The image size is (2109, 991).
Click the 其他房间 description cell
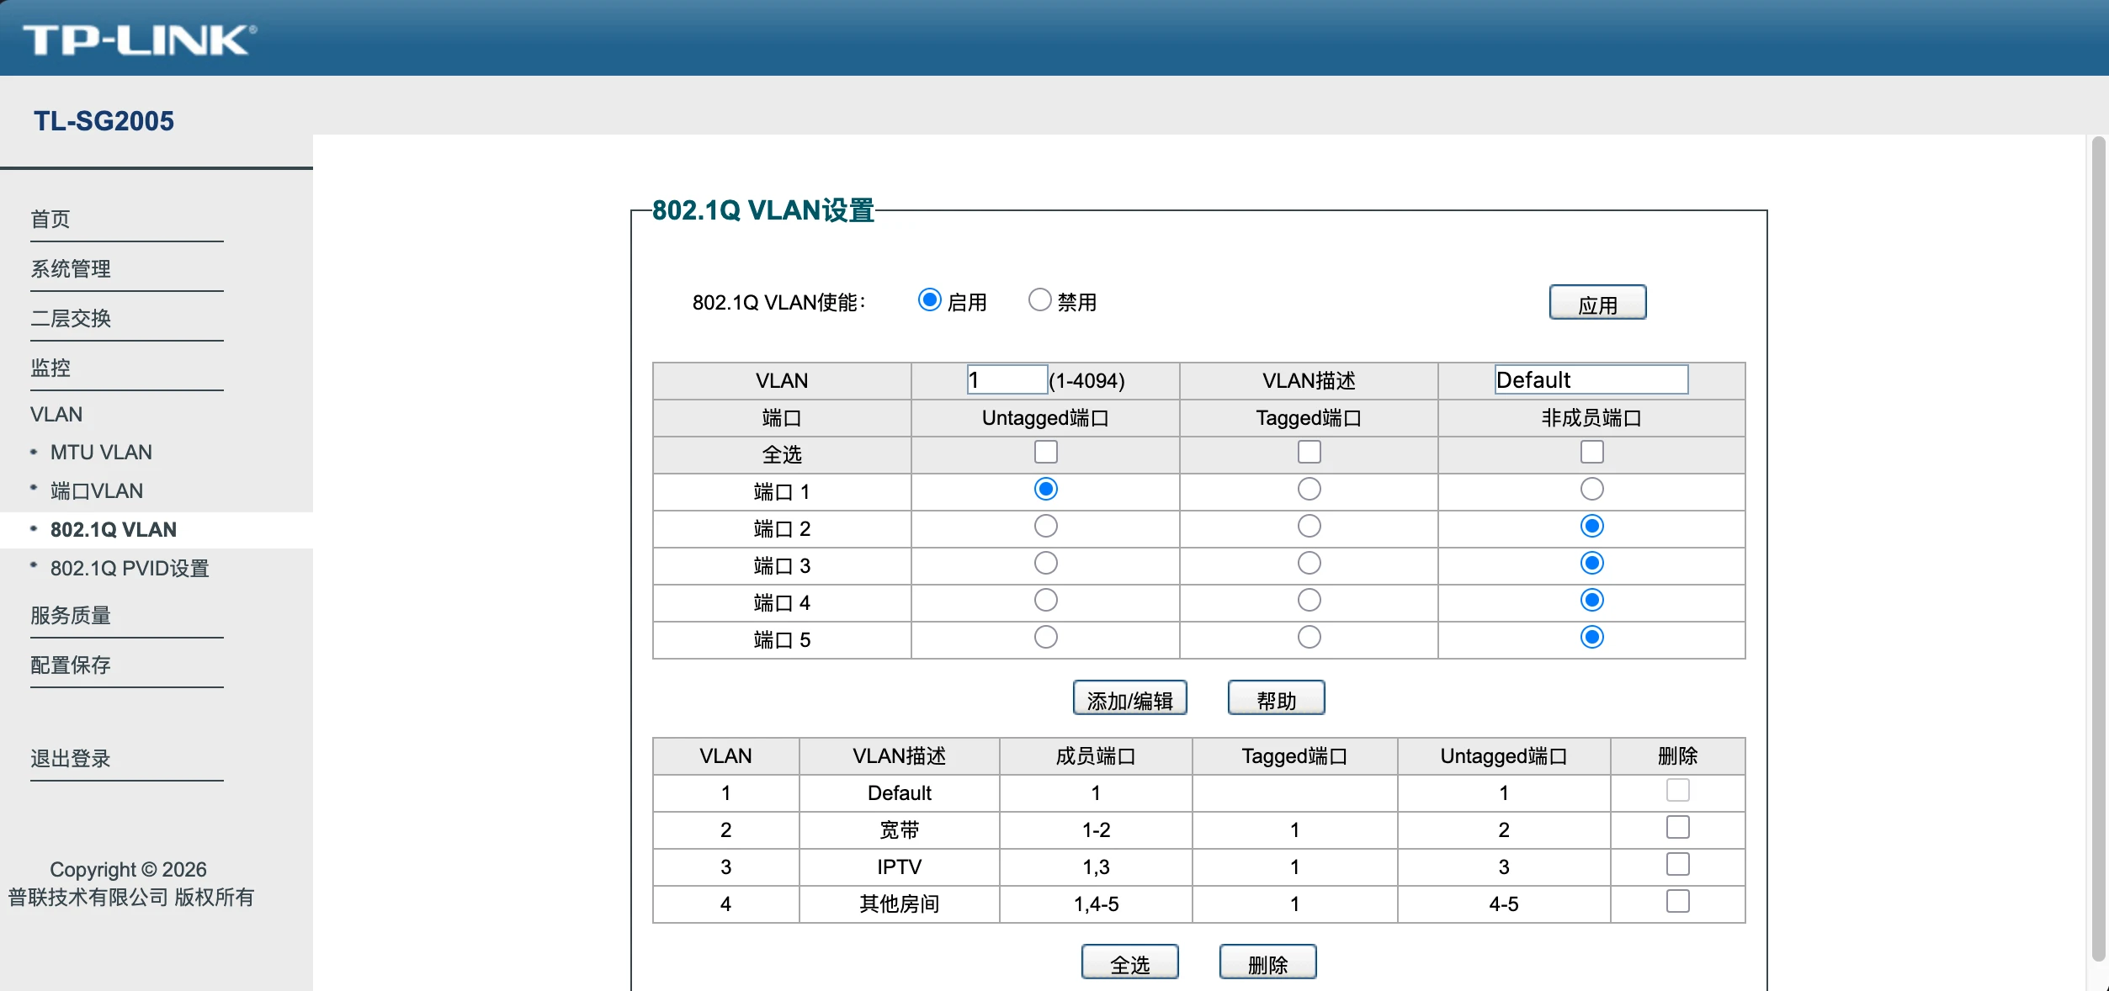(899, 904)
